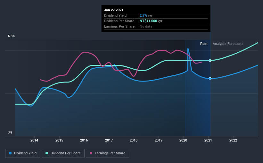Click the 0% y-axis label
Image resolution: width=263 pixels, height=163 pixels.
click(x=10, y=133)
